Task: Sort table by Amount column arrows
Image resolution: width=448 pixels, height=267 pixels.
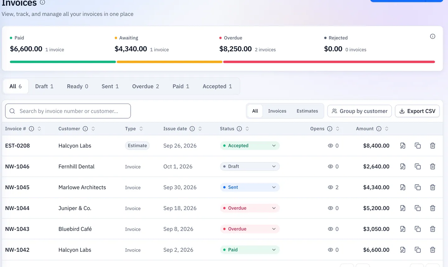Action: [x=387, y=129]
